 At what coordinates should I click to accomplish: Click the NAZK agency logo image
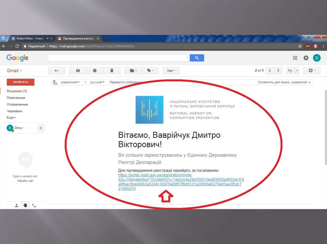coord(149,110)
